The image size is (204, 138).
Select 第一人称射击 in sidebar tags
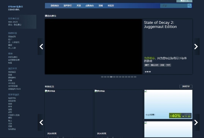14,42
